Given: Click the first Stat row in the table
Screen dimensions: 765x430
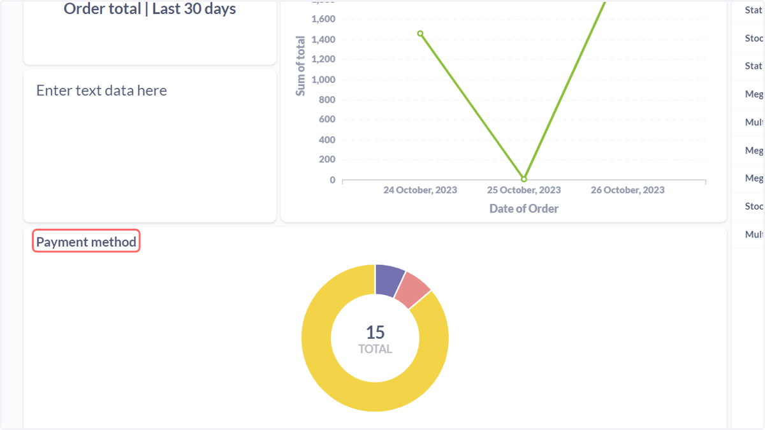Looking at the screenshot, I should [748, 10].
